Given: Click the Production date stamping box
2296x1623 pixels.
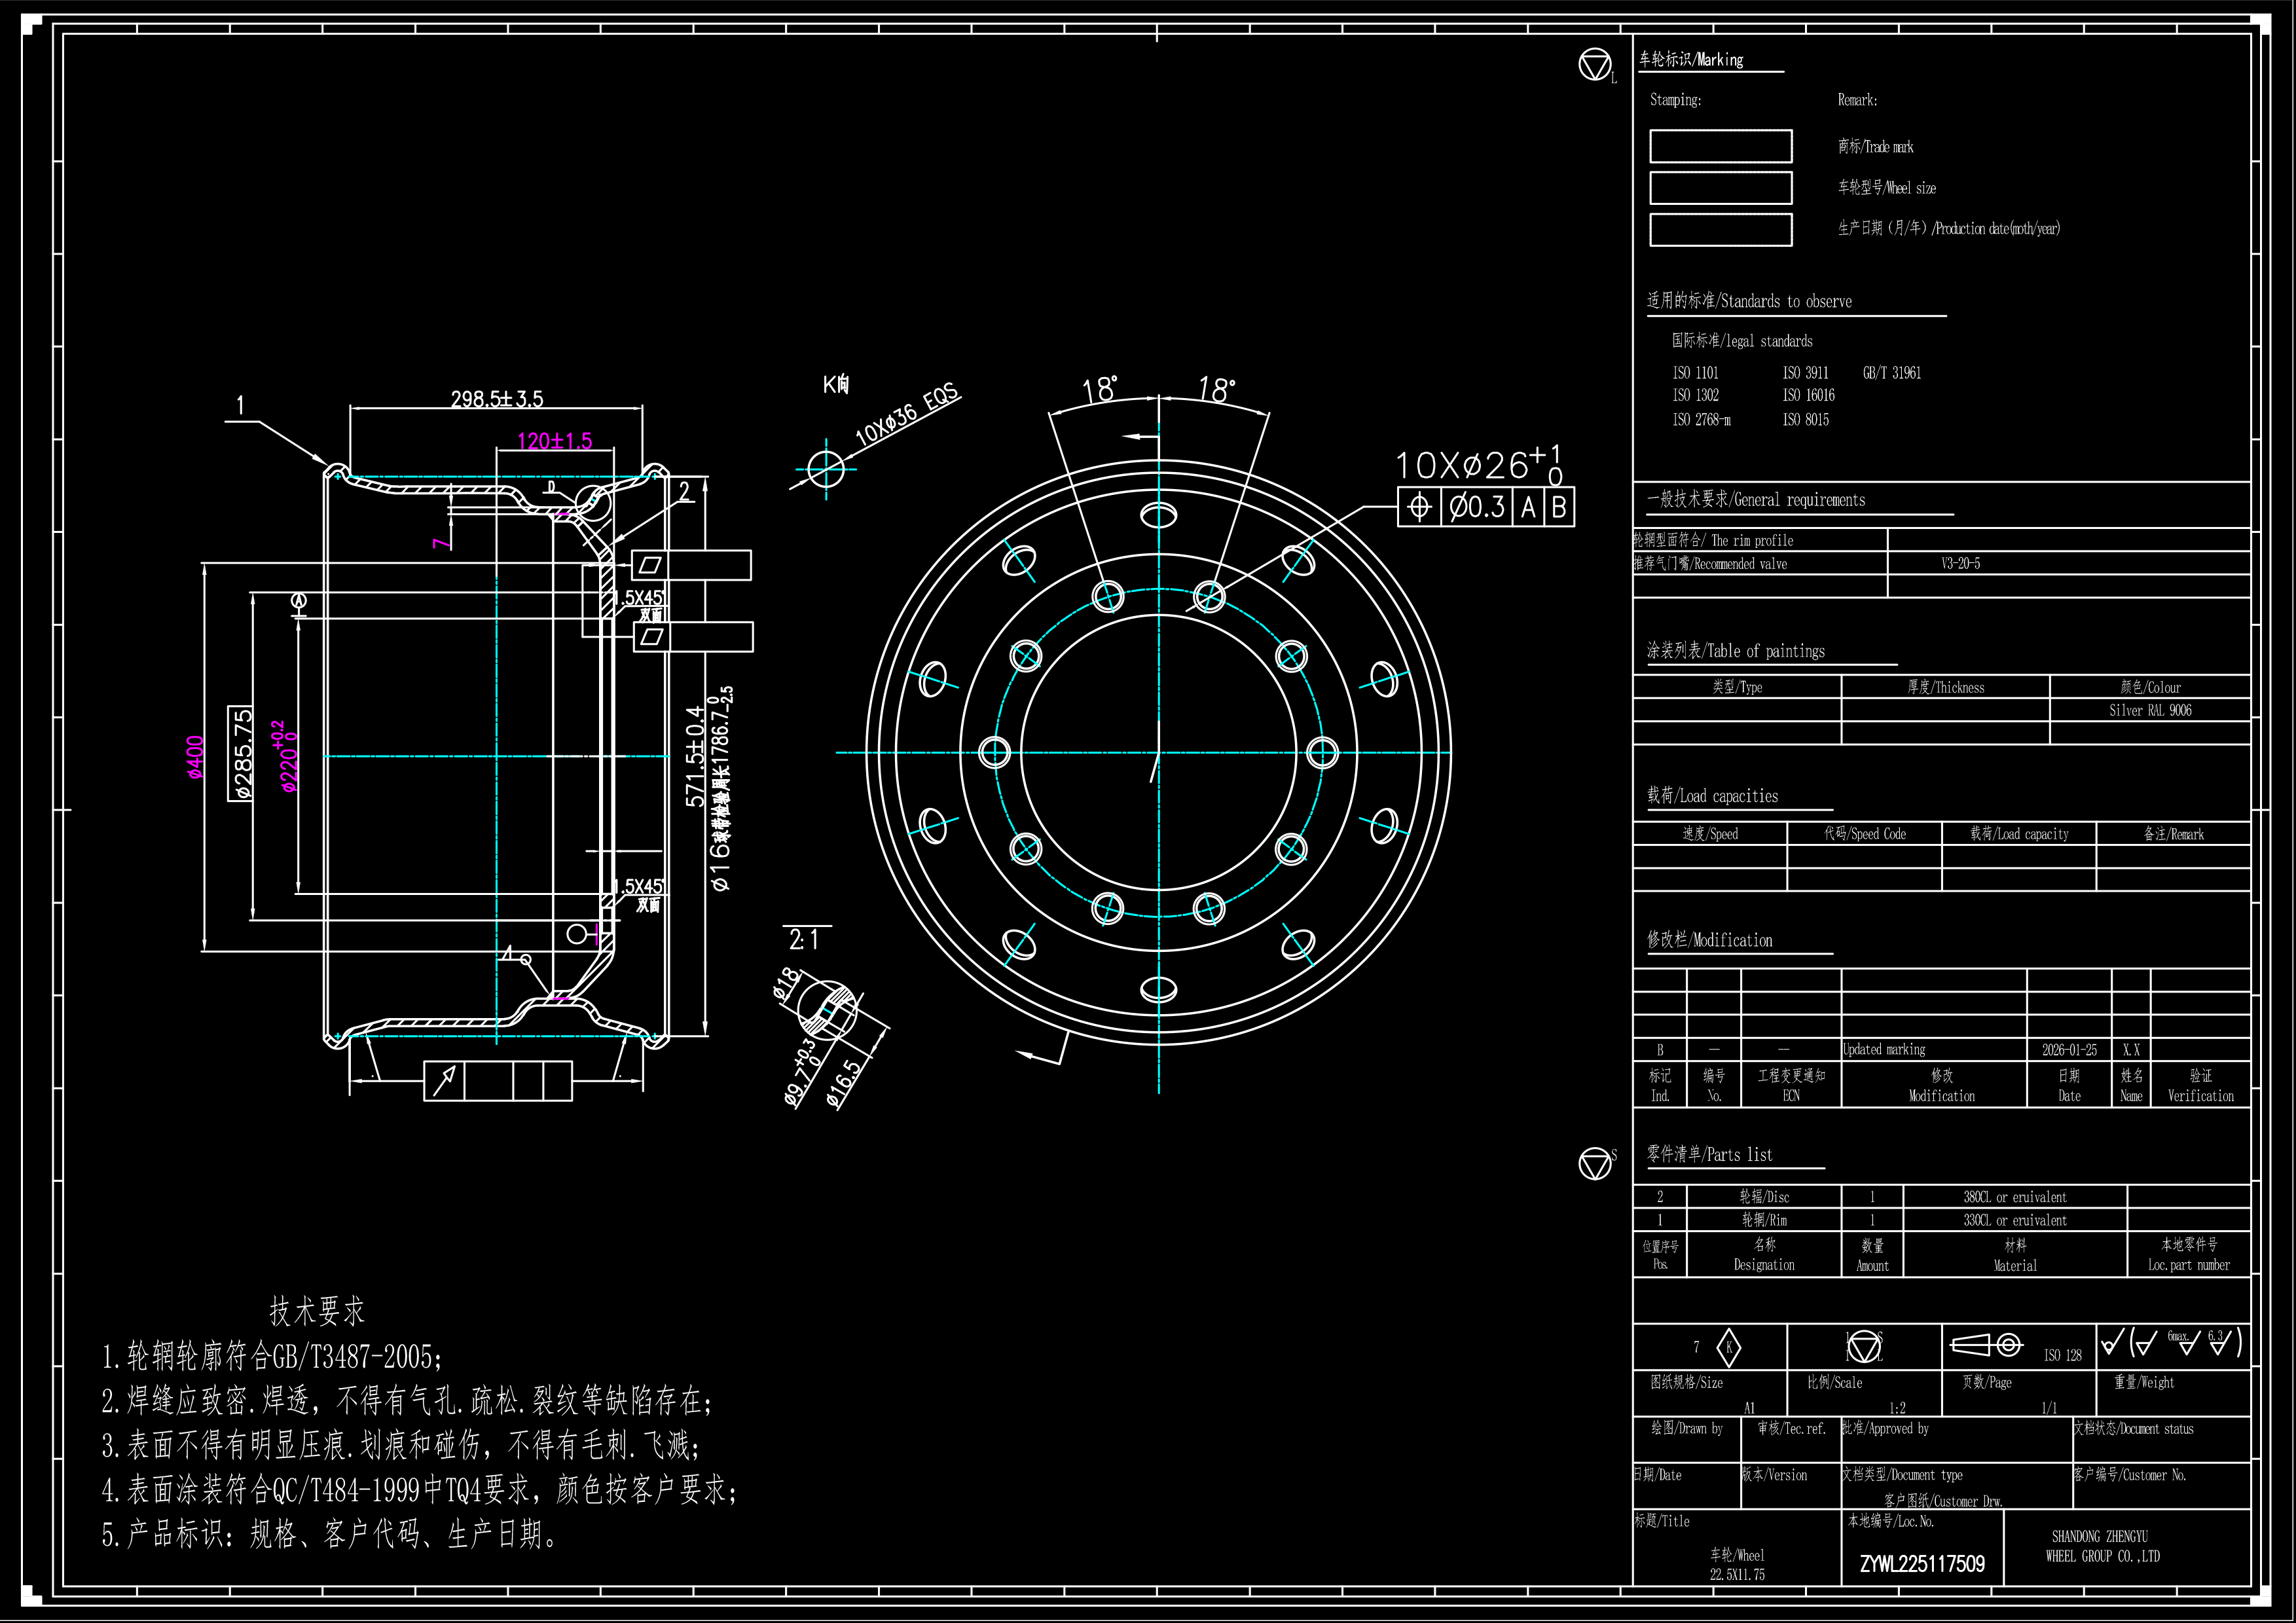Looking at the screenshot, I should point(1720,229).
